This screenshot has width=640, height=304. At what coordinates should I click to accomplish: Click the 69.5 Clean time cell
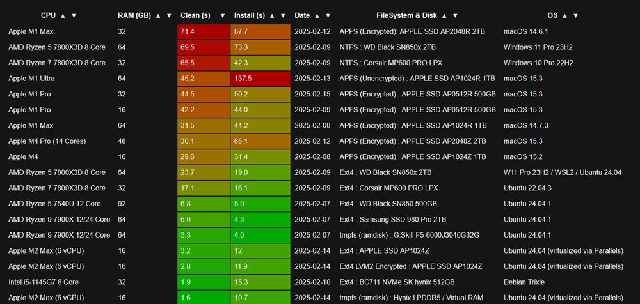tap(204, 47)
